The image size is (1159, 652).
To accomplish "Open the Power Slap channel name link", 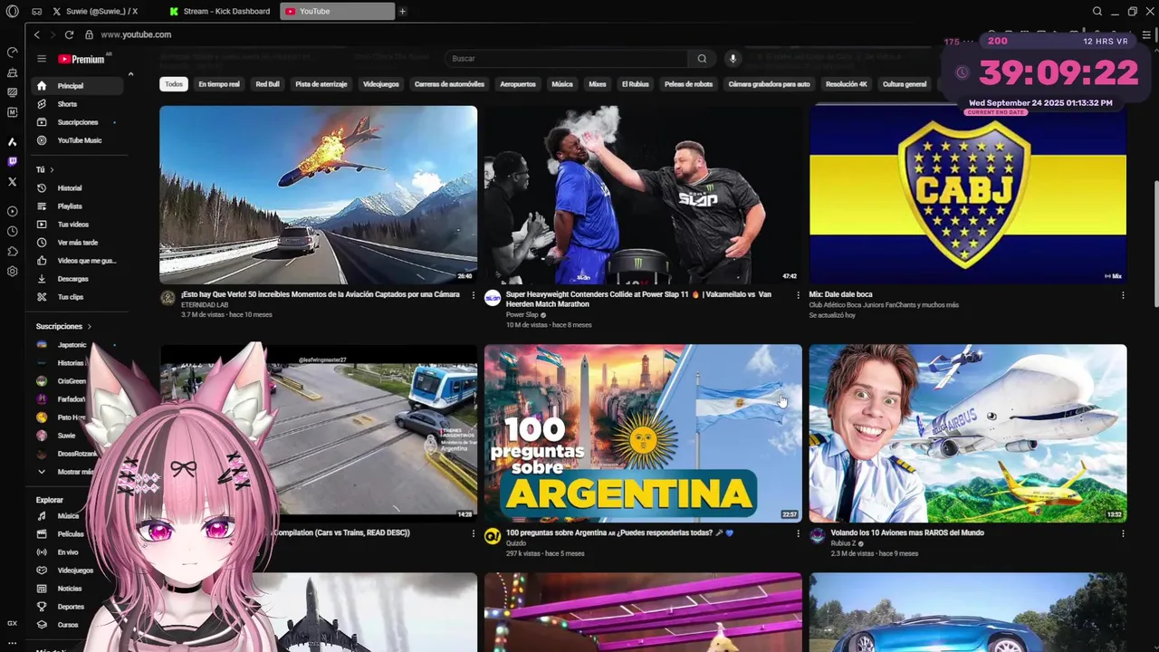I will pyautogui.click(x=522, y=315).
